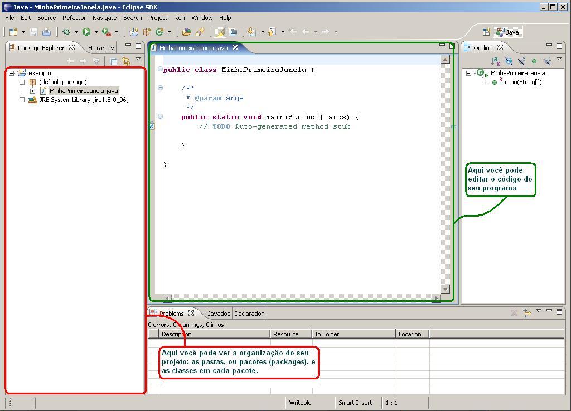Click the editor horizontal scrollbar left arrow
The height and width of the screenshot is (411, 571).
coord(168,298)
